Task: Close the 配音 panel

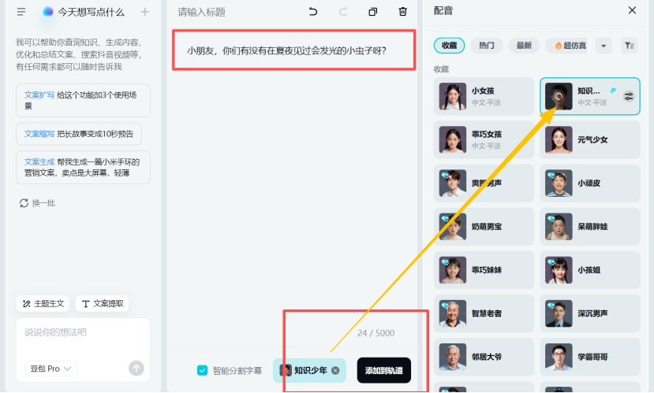Action: pyautogui.click(x=633, y=10)
